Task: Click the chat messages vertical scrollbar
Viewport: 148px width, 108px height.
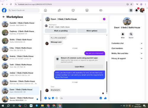Action: click(x=107, y=77)
